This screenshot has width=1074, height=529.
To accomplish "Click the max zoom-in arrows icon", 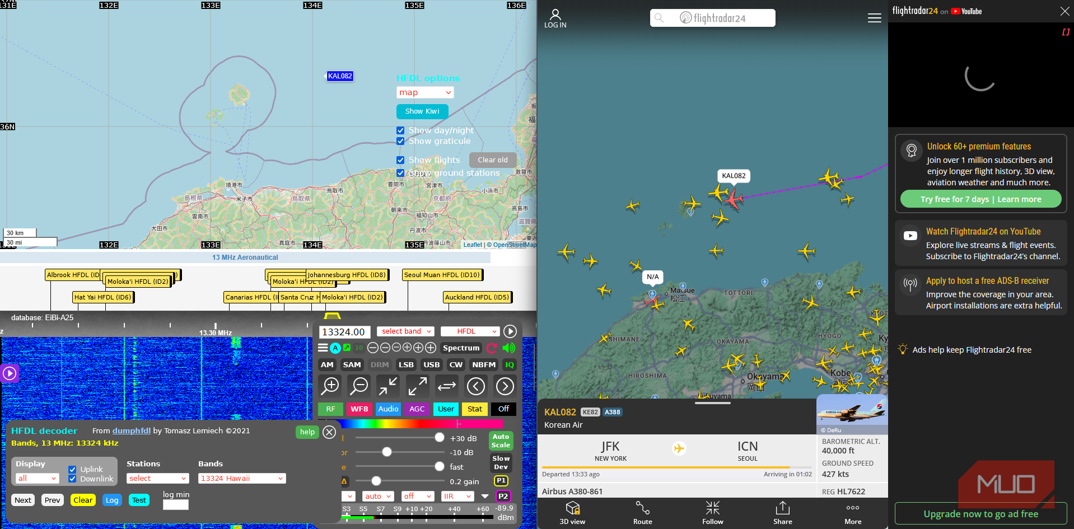I will tap(388, 386).
